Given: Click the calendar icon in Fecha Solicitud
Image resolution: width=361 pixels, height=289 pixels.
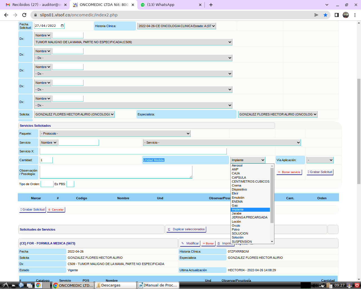Looking at the screenshot, I should tap(62, 26).
